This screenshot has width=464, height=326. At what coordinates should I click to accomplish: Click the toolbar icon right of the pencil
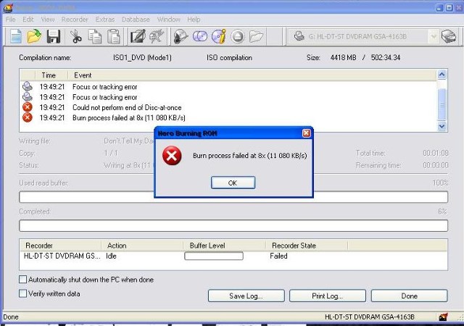point(157,37)
